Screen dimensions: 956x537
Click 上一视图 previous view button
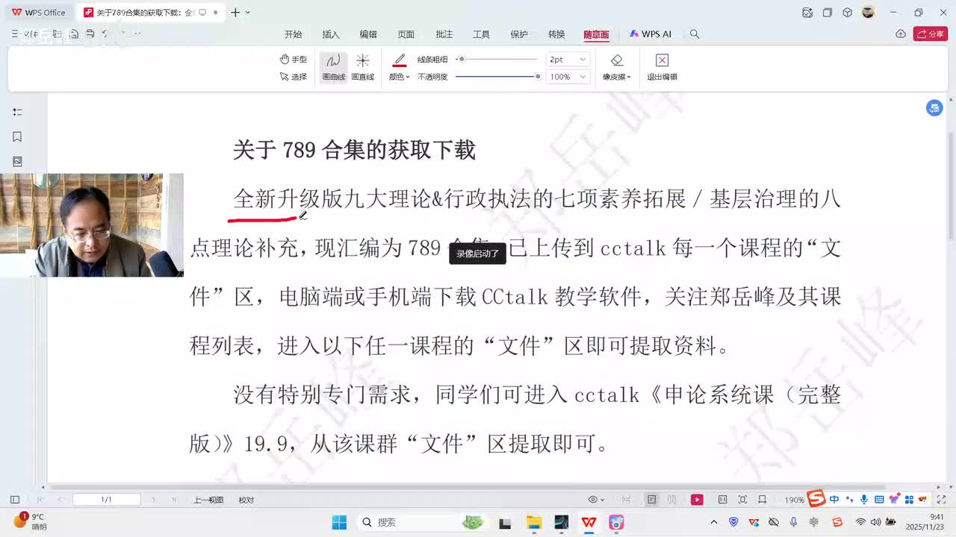208,500
